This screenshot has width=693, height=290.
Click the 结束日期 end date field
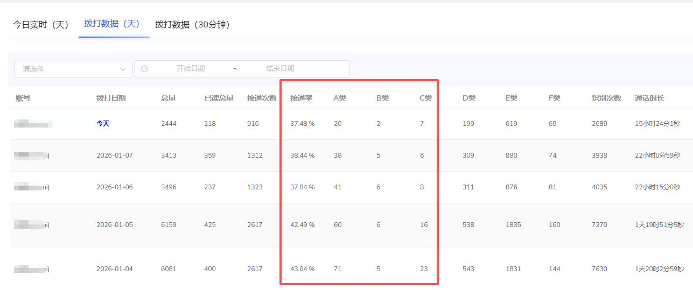(280, 69)
